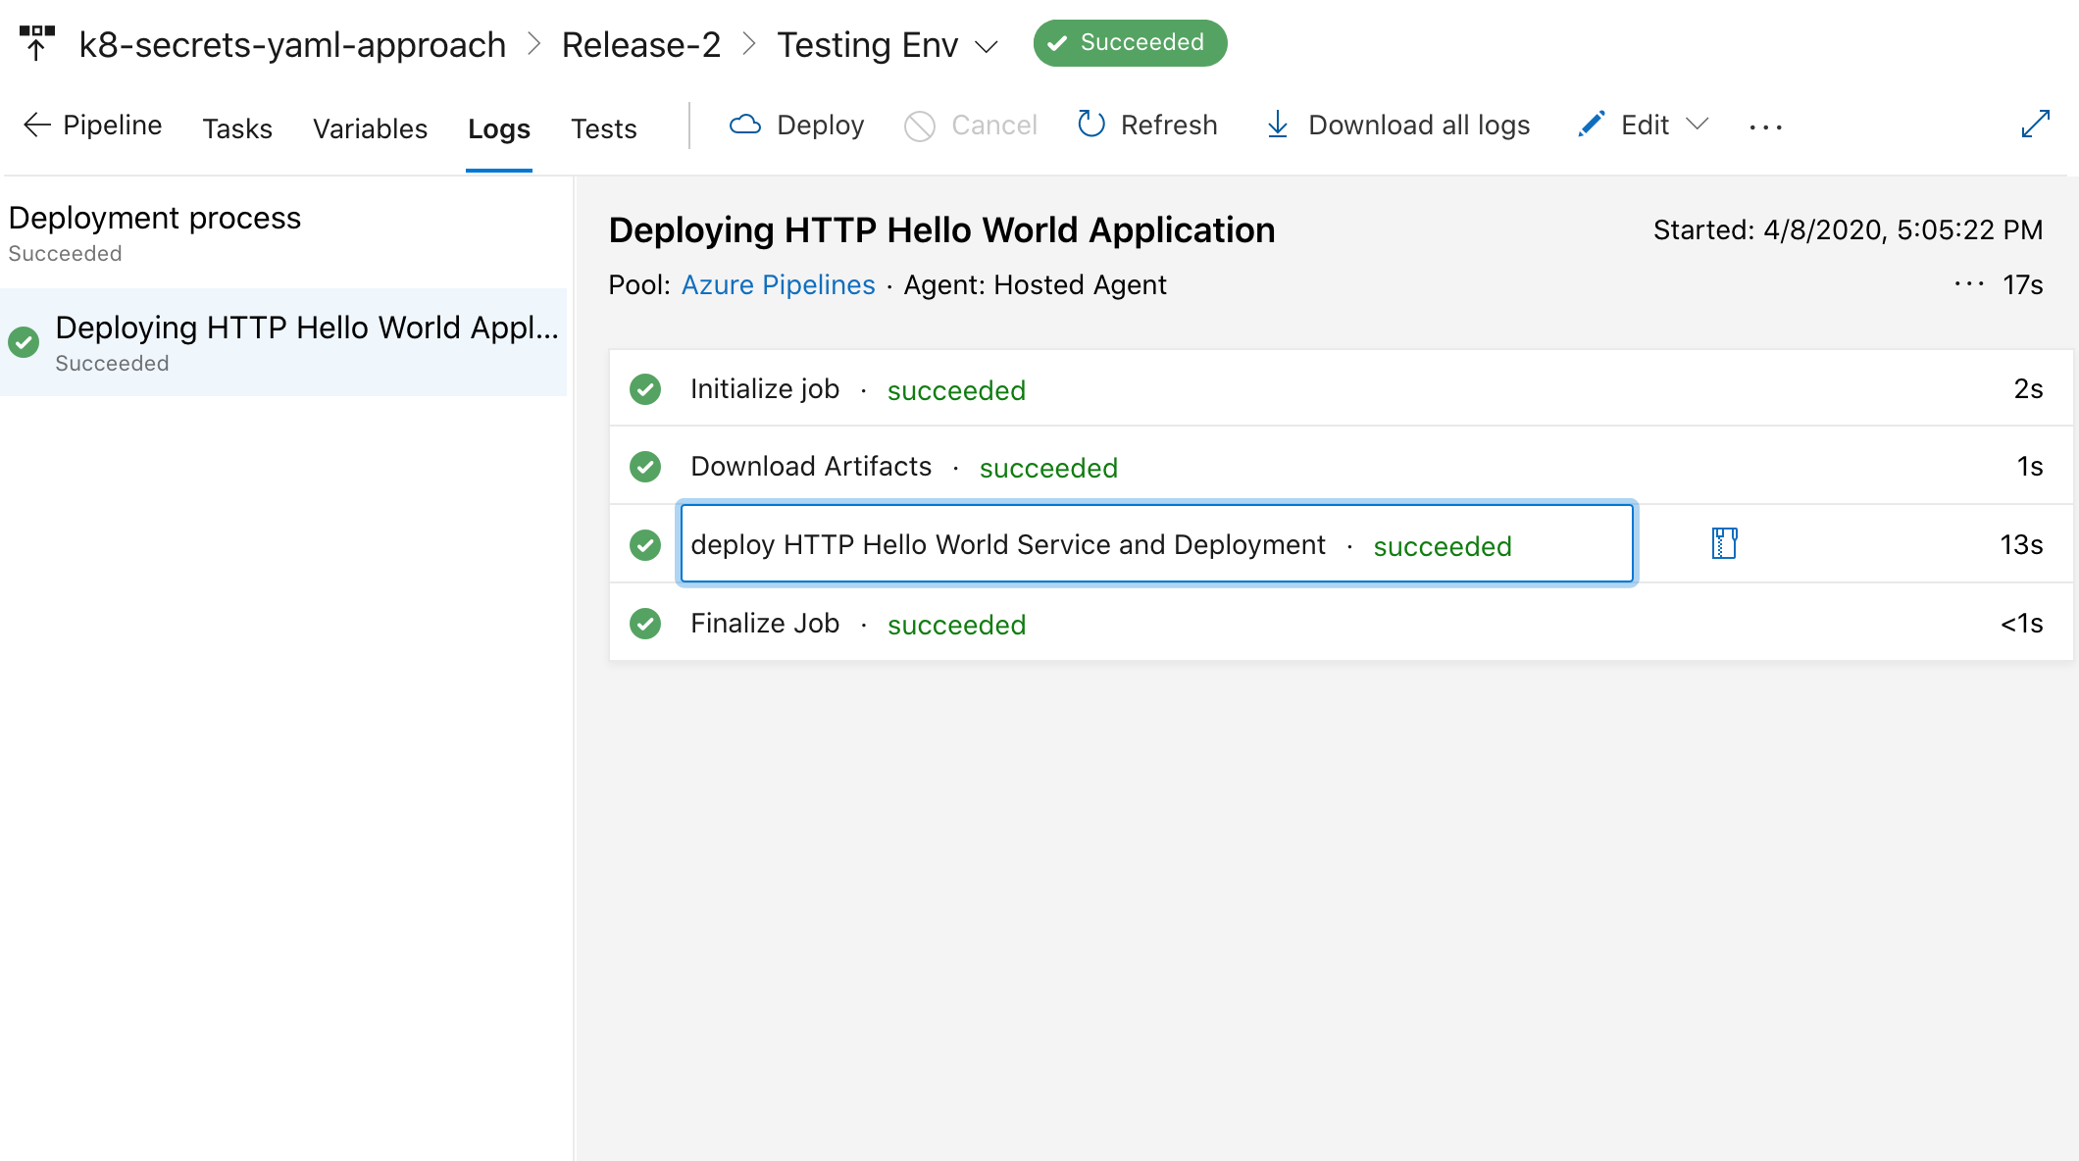Click the 2s duration of Initialize job
This screenshot has width=2079, height=1161.
(x=2028, y=389)
